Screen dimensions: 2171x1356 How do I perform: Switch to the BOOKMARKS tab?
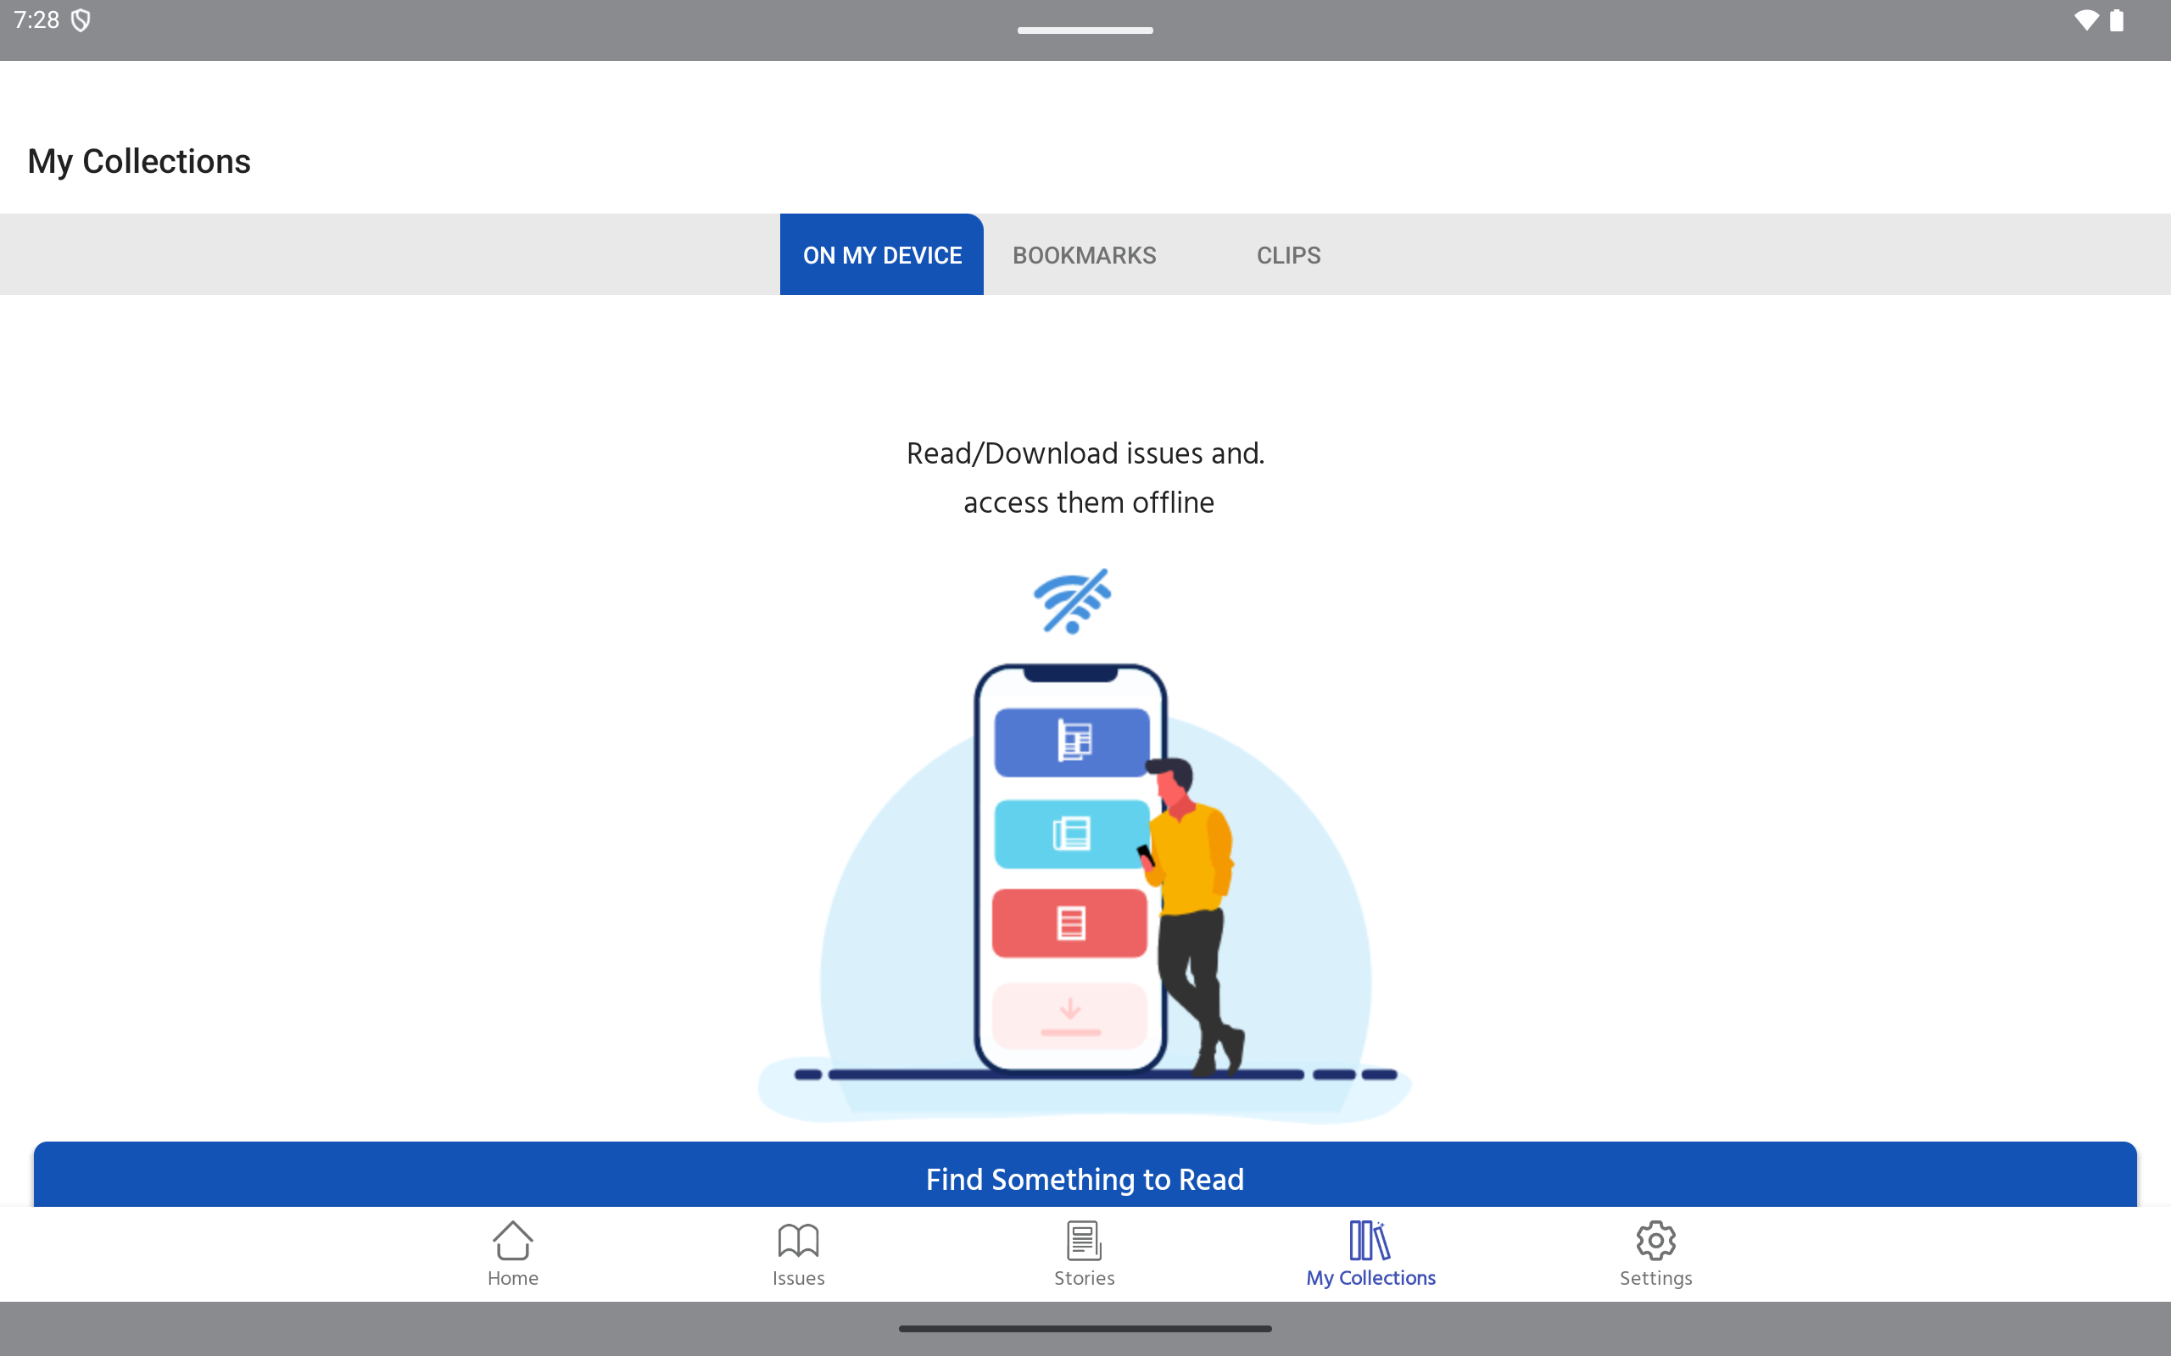click(1084, 255)
